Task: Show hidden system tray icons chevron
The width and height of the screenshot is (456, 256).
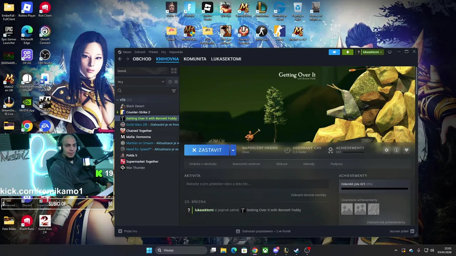Action: tap(395, 250)
